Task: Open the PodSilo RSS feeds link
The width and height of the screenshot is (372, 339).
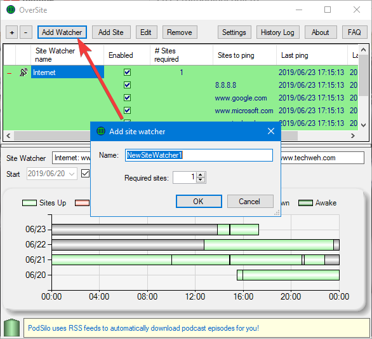Action: coord(143,328)
